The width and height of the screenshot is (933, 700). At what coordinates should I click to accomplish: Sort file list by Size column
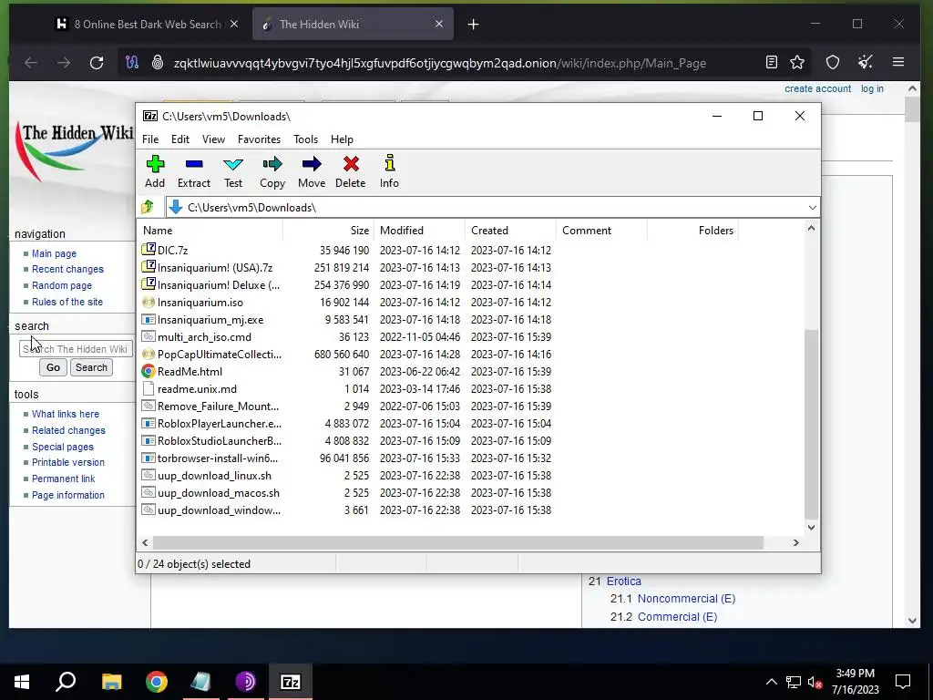(328, 231)
